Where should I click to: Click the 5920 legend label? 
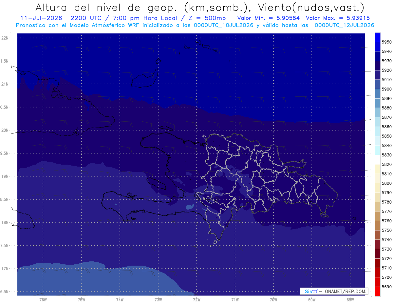tap(387, 70)
